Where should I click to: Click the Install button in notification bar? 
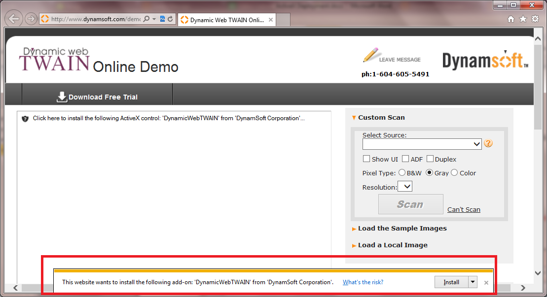pos(451,282)
